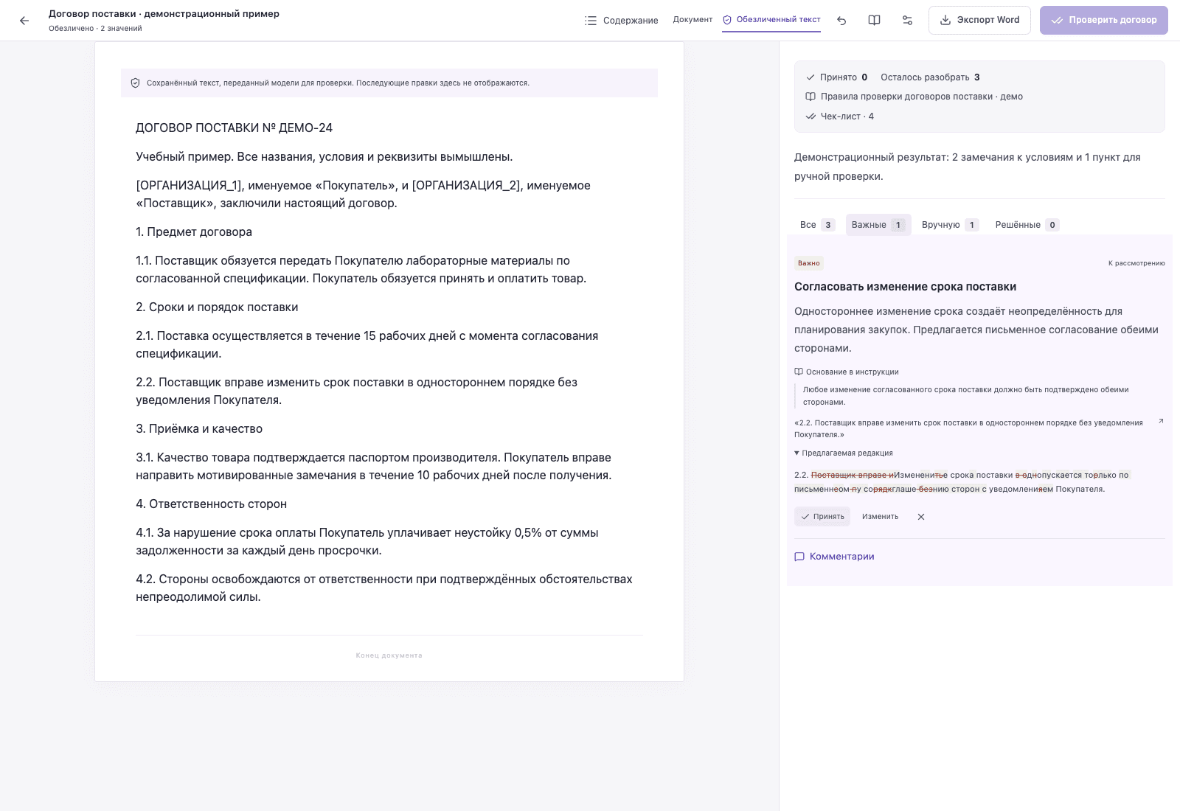1180x811 pixels.
Task: Click the Осталось разобрать 3 counter
Action: [930, 77]
